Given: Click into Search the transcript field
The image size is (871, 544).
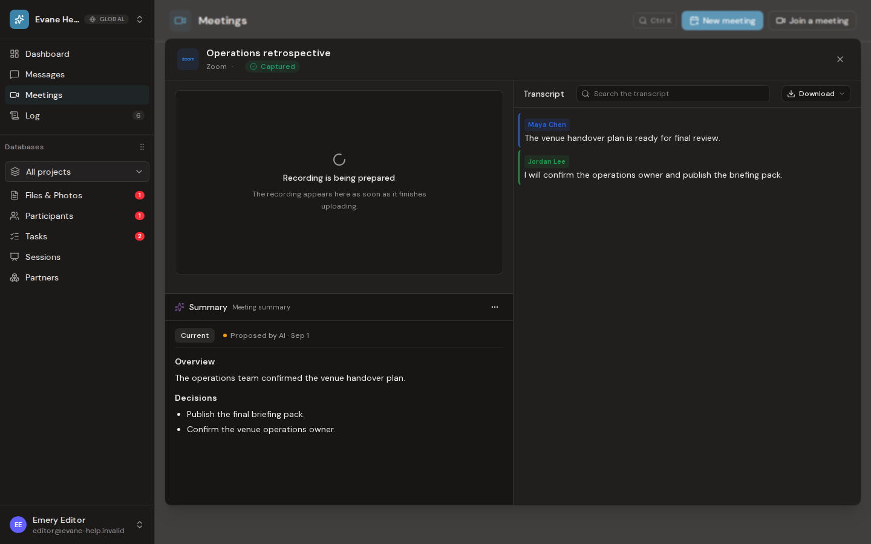Looking at the screenshot, I should point(673,94).
